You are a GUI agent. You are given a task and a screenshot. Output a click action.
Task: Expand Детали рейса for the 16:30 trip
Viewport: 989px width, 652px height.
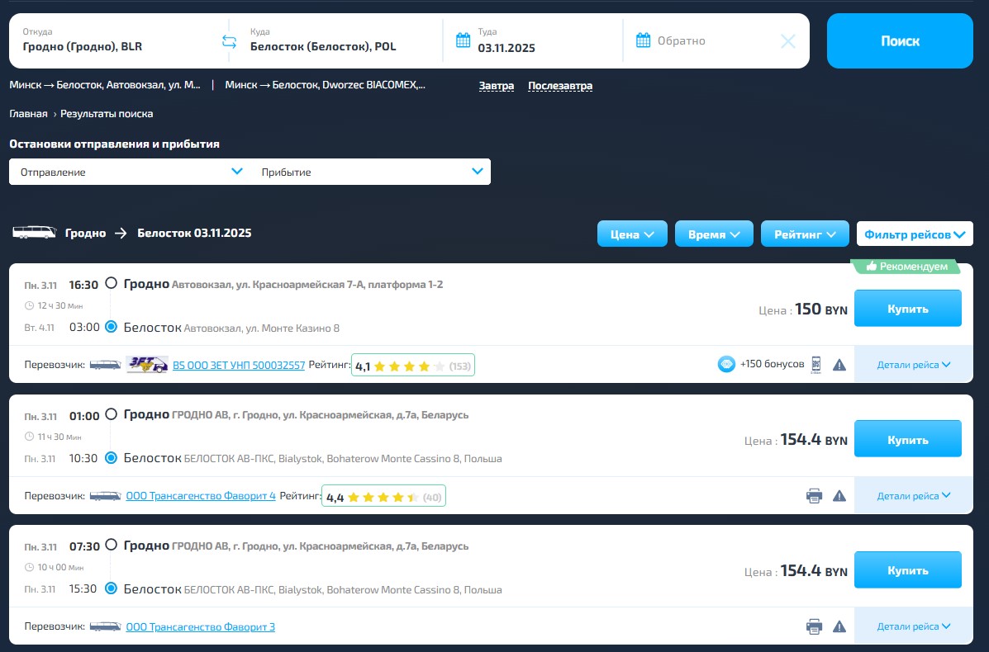click(x=913, y=365)
